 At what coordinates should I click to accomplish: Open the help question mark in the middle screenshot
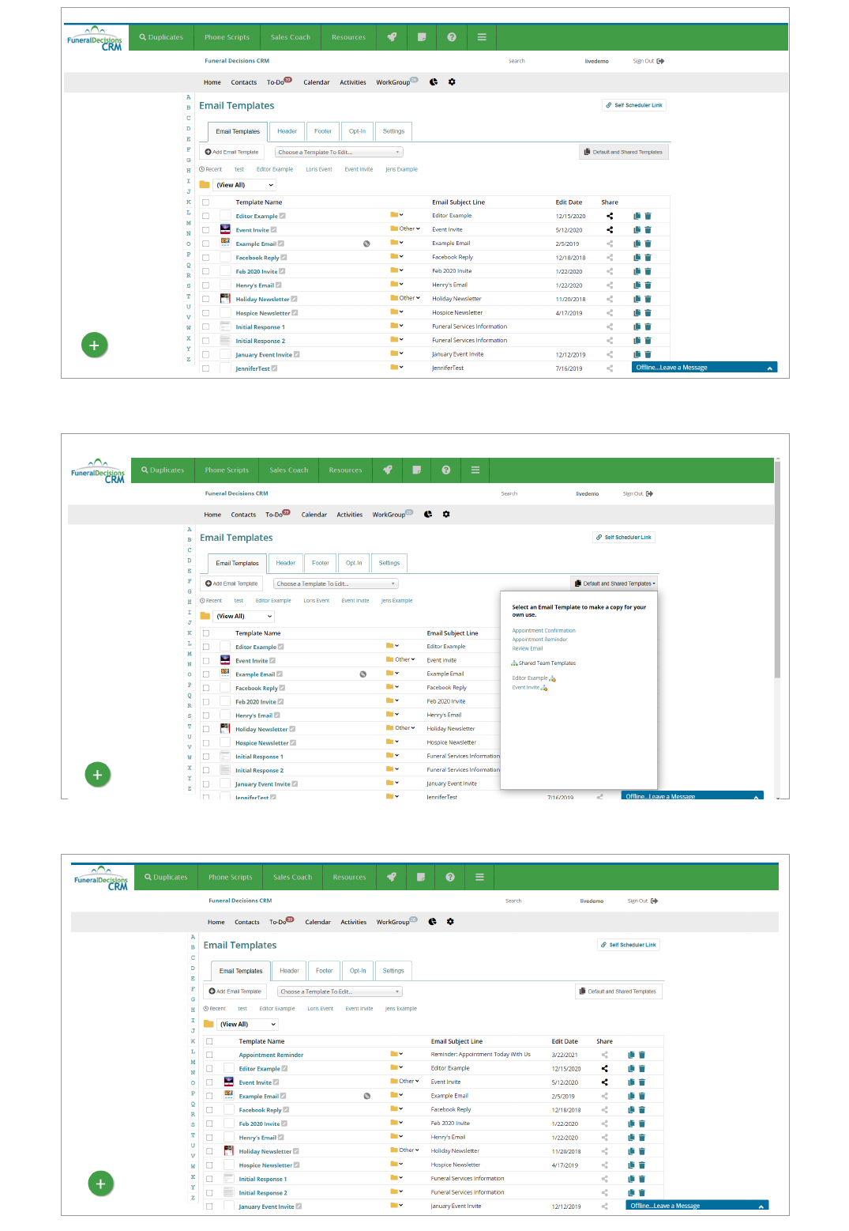(446, 470)
